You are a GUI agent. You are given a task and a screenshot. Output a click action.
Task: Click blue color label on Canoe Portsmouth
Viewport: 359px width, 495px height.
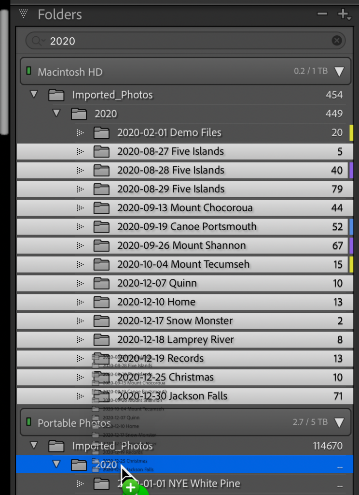351,227
